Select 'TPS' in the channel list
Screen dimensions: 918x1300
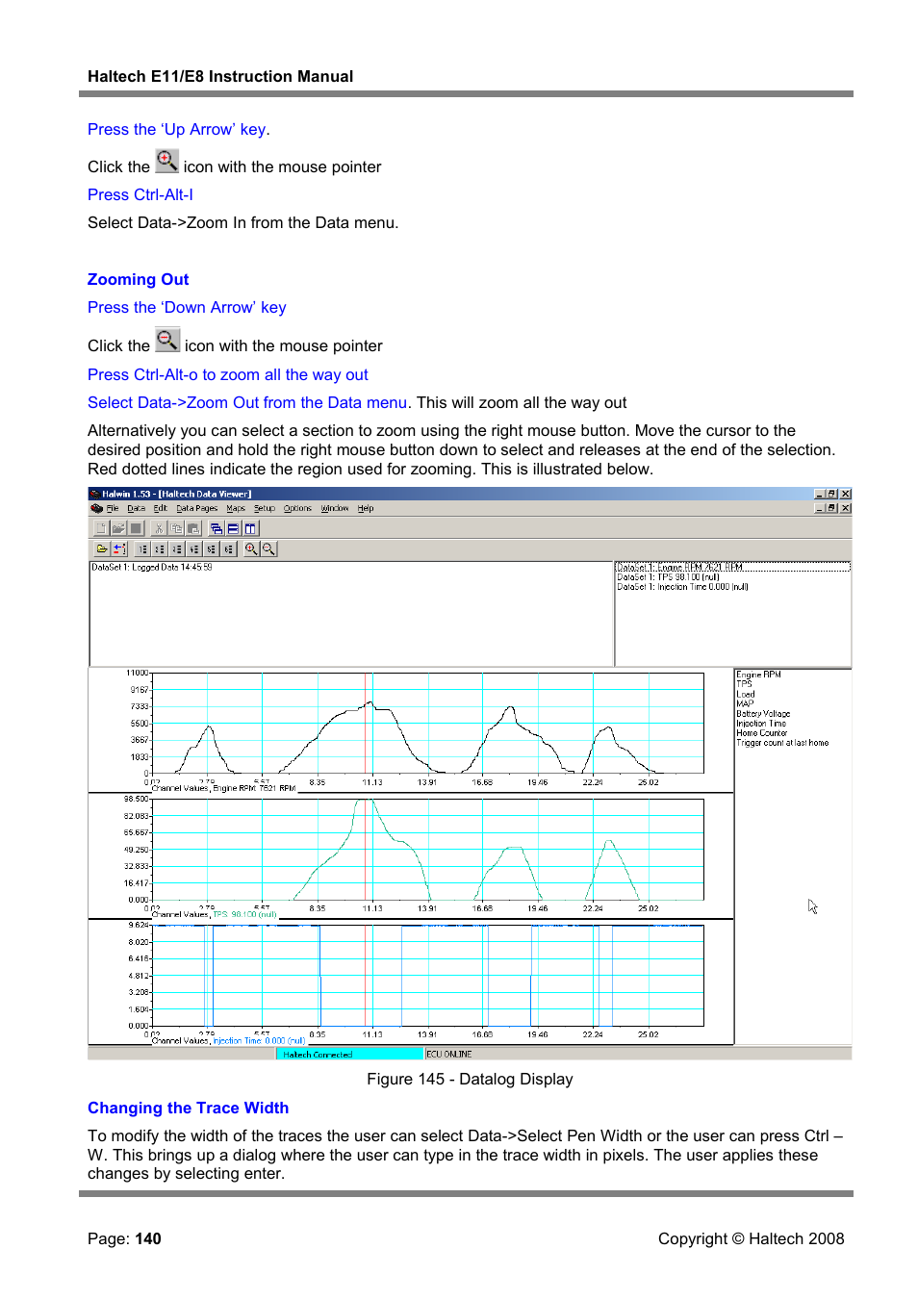tap(744, 685)
